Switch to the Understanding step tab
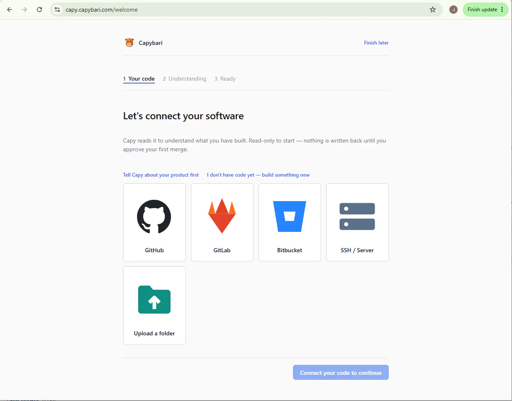 (185, 79)
